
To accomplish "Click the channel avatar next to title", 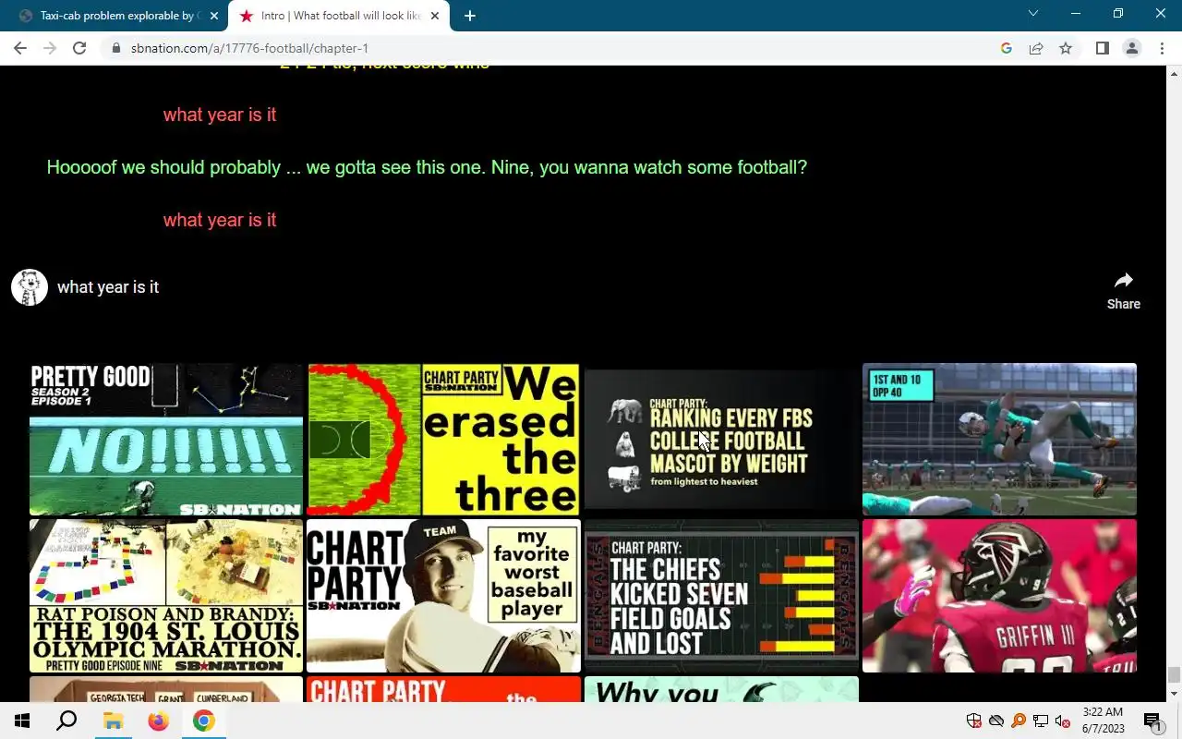I will click(x=30, y=287).
